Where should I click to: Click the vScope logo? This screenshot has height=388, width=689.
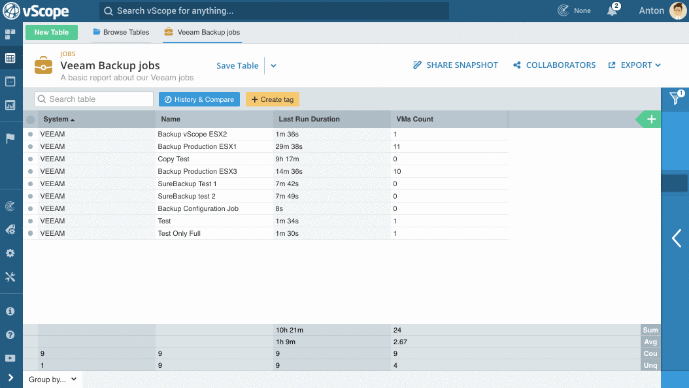click(x=36, y=11)
